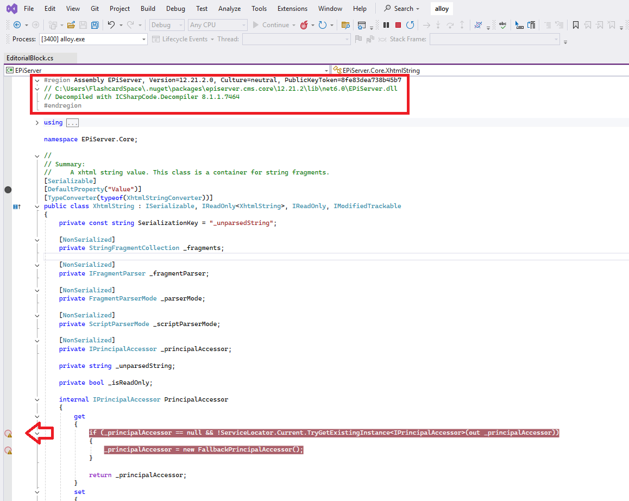Click the document outline arrow icon
629x501 pixels.
(x=532, y=25)
